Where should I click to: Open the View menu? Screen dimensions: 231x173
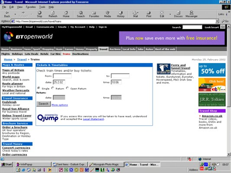click(x=19, y=7)
